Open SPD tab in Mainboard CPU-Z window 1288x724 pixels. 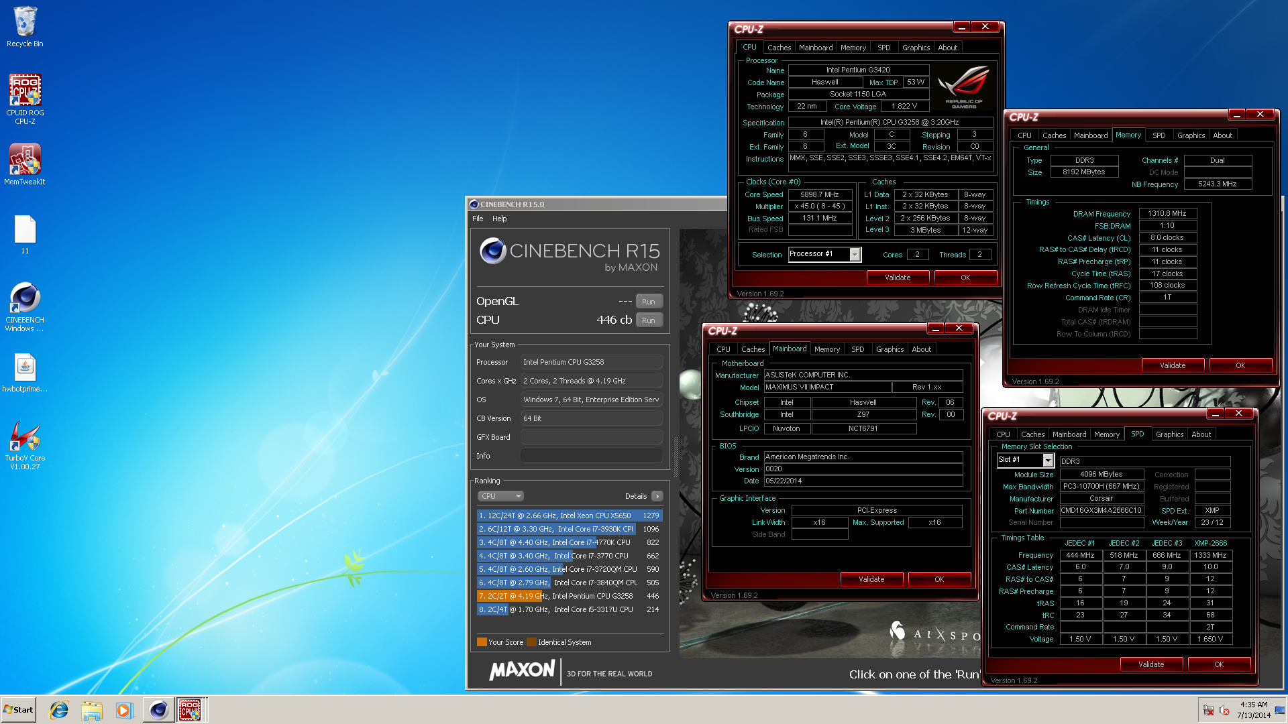click(857, 349)
